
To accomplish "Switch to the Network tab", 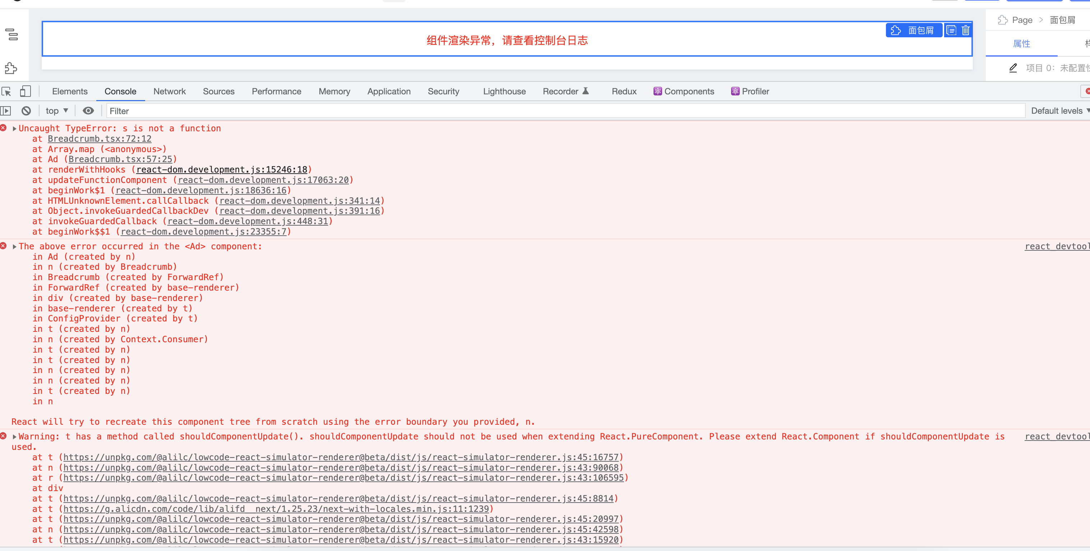I will tap(169, 91).
